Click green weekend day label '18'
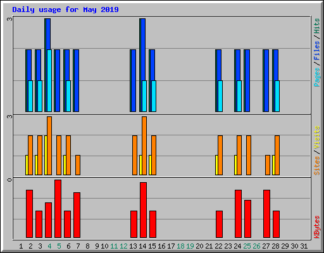The height and width of the screenshot is (253, 324). [180, 246]
